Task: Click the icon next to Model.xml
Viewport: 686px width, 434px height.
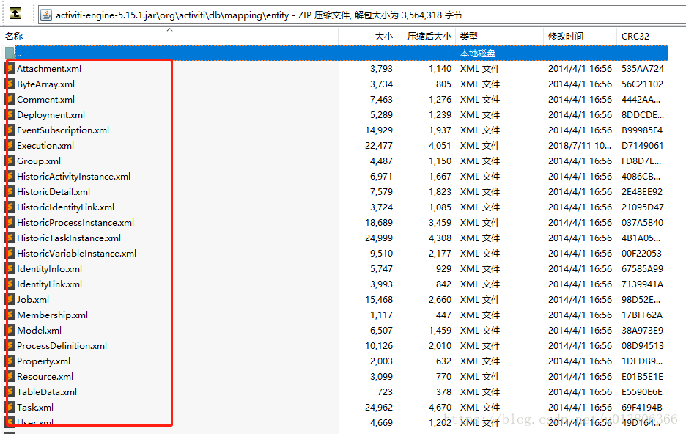Action: point(10,331)
